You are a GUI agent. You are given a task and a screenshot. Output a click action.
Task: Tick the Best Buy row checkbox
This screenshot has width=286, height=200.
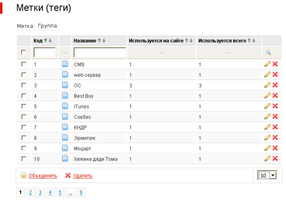coord(24,95)
